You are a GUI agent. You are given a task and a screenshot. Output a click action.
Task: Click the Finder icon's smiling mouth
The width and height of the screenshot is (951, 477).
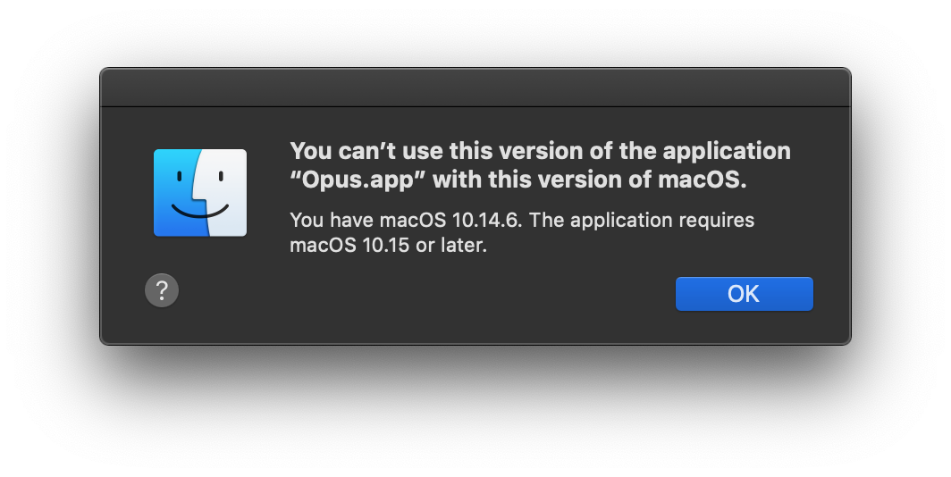point(200,211)
